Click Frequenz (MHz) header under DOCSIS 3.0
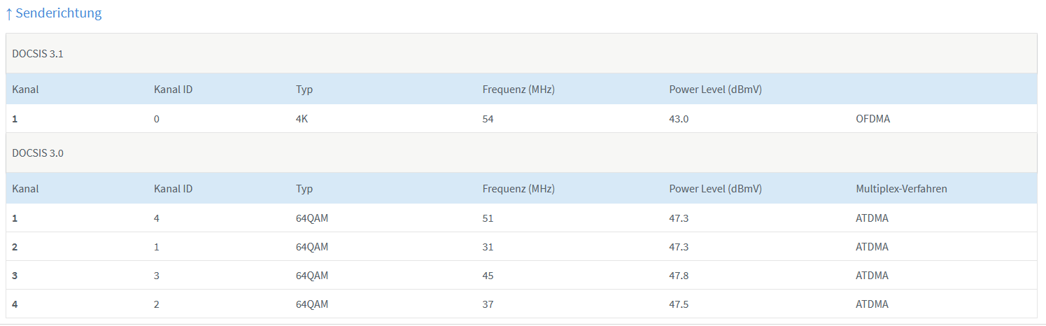Image resolution: width=1046 pixels, height=326 pixels. click(518, 189)
